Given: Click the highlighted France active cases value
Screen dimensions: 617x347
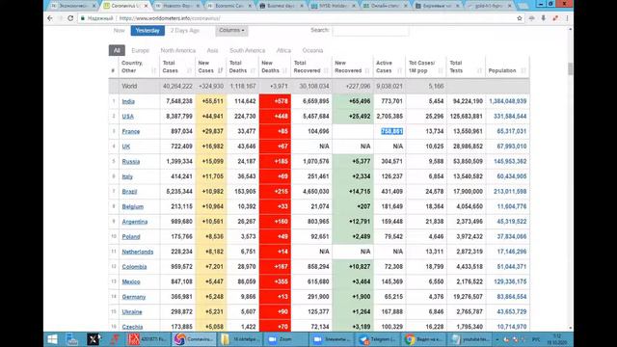Looking at the screenshot, I should (x=392, y=131).
